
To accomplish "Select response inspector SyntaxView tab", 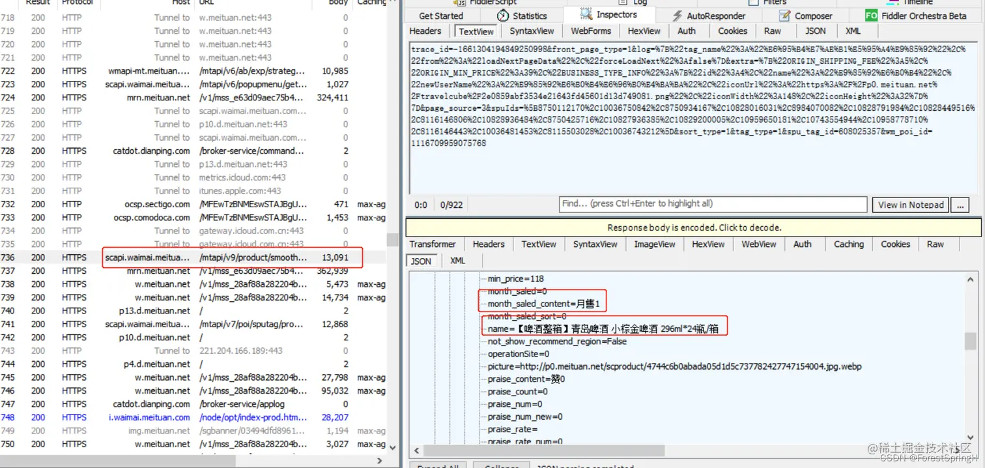I will point(595,244).
